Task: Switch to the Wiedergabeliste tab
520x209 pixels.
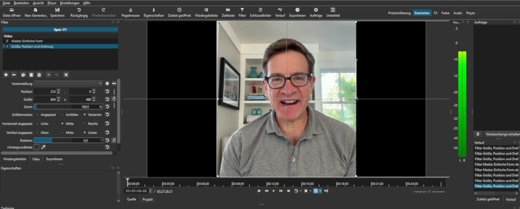Action: [15, 159]
